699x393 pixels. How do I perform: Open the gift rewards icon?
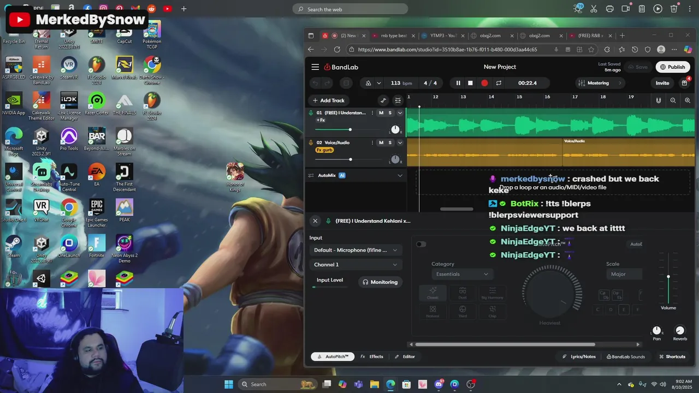tap(684, 83)
